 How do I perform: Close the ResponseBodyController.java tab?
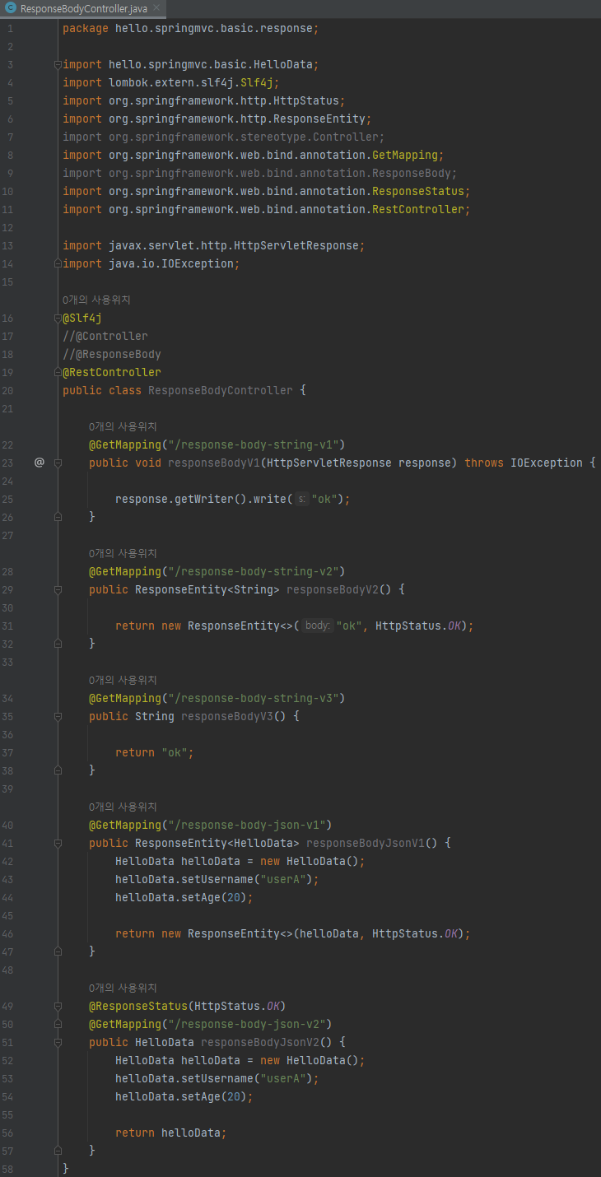[x=156, y=8]
